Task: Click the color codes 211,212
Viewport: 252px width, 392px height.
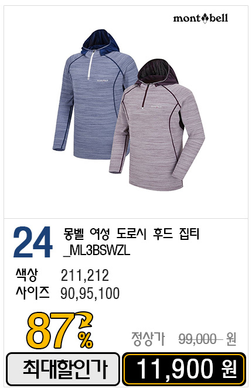Action: pyautogui.click(x=85, y=276)
